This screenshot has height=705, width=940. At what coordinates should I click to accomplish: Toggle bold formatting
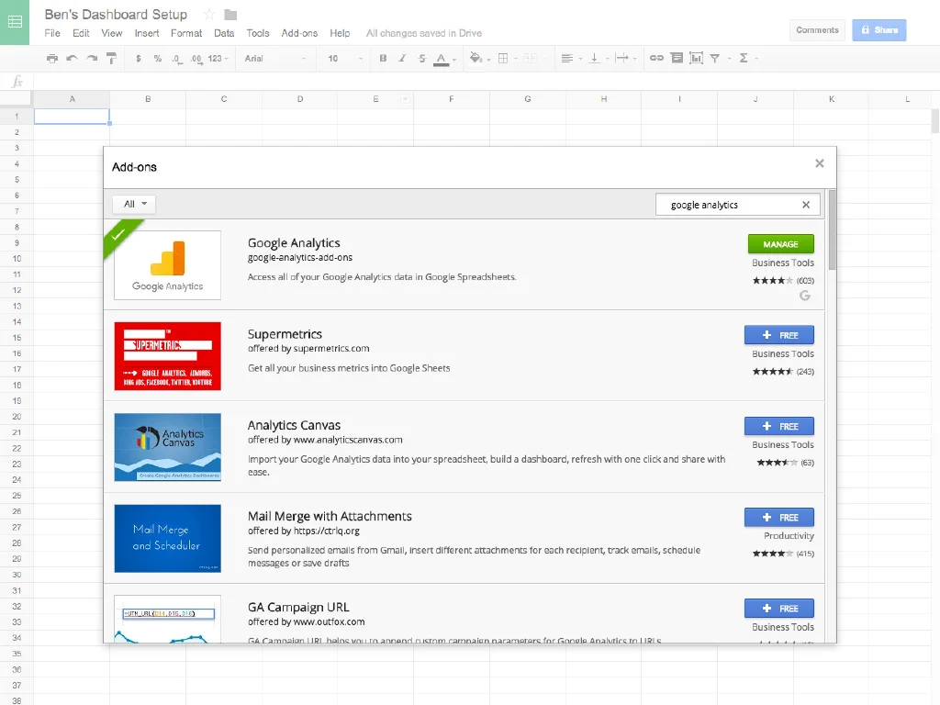click(384, 58)
